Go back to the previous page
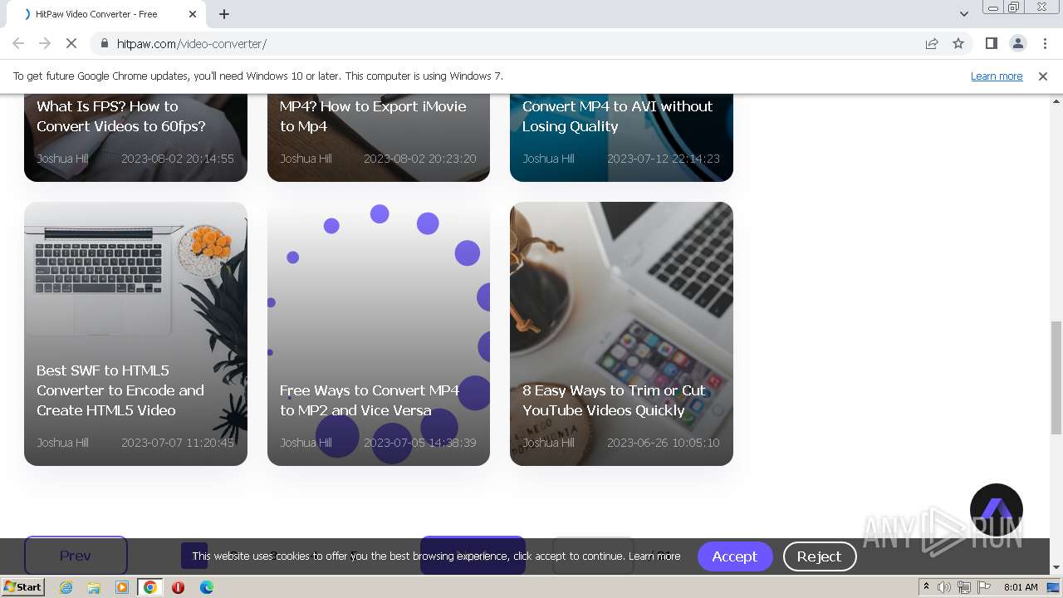The width and height of the screenshot is (1063, 598). click(18, 43)
